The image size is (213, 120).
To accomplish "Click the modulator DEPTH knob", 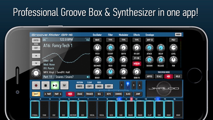I will pyautogui.click(x=124, y=48).
